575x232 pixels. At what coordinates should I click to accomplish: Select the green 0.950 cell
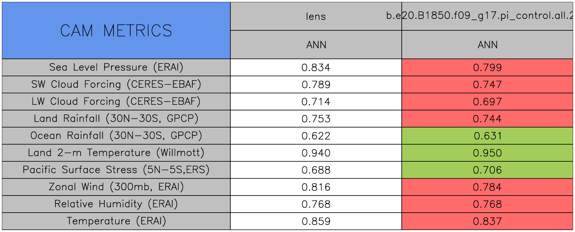point(487,153)
